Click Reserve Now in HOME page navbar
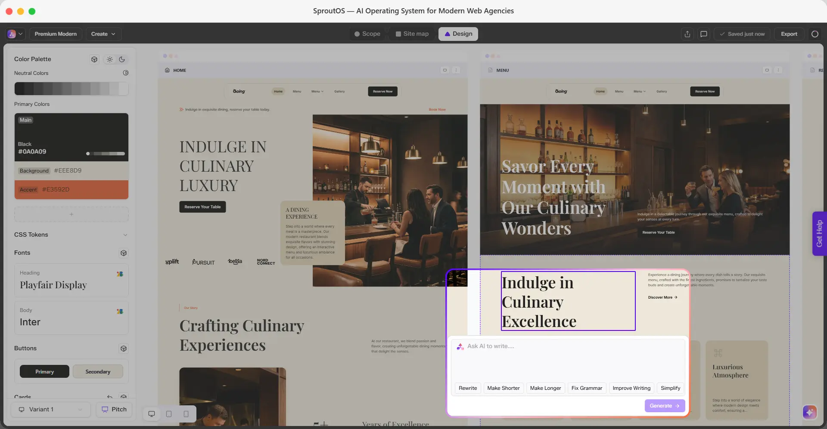827x429 pixels. pos(383,91)
